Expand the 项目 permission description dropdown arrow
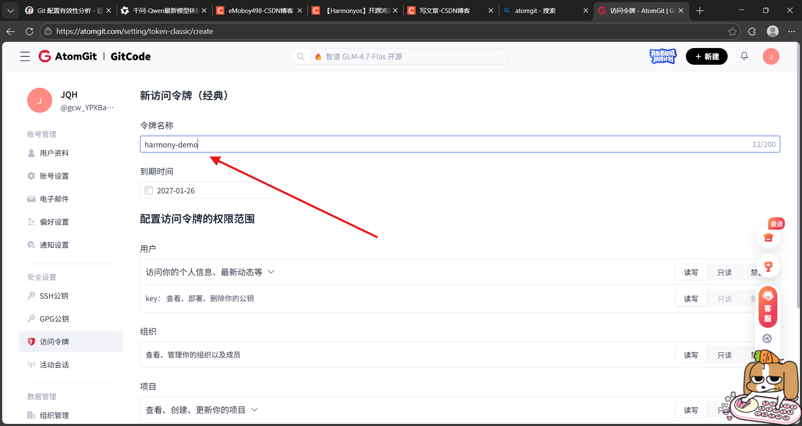802x426 pixels. (x=255, y=410)
